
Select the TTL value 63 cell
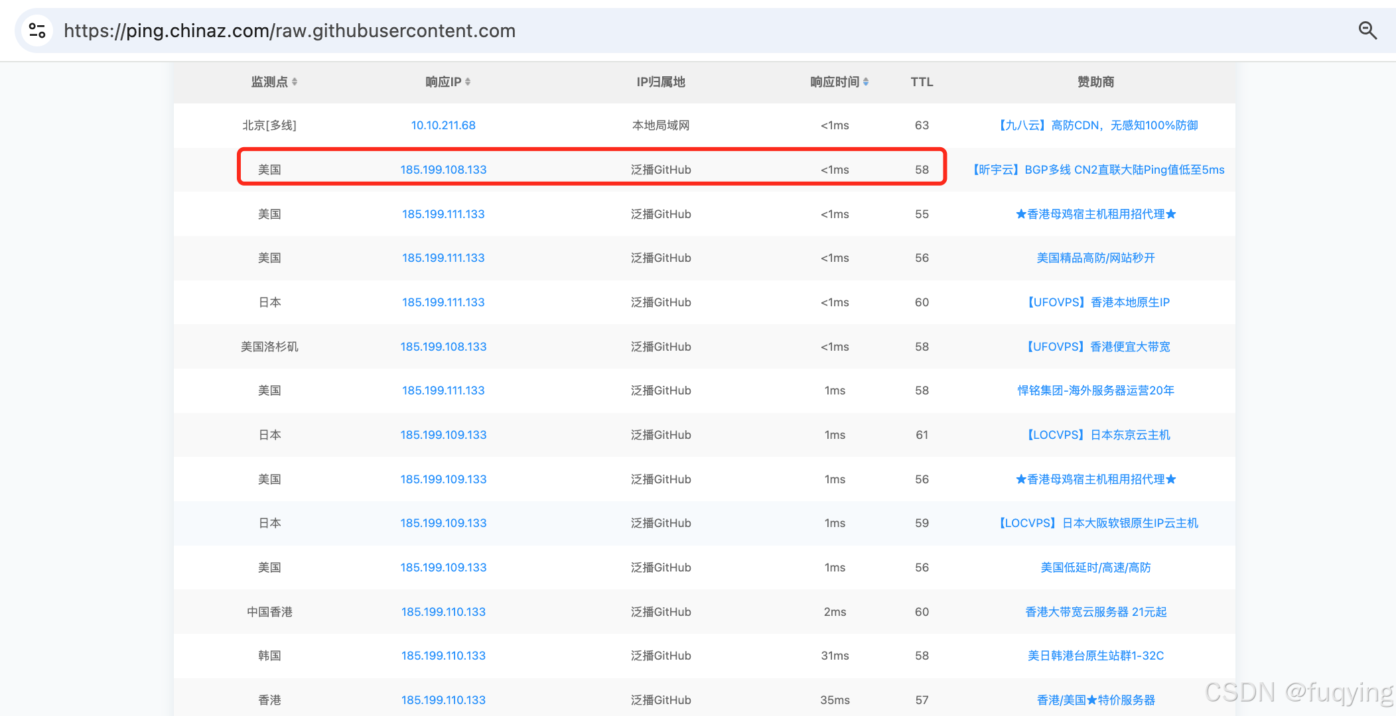pyautogui.click(x=922, y=125)
